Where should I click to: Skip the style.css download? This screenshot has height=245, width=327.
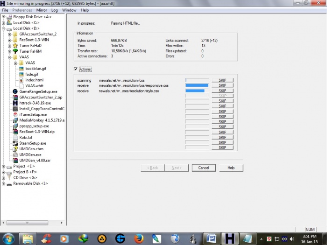click(x=222, y=91)
